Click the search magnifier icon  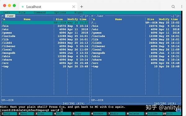[173, 6]
